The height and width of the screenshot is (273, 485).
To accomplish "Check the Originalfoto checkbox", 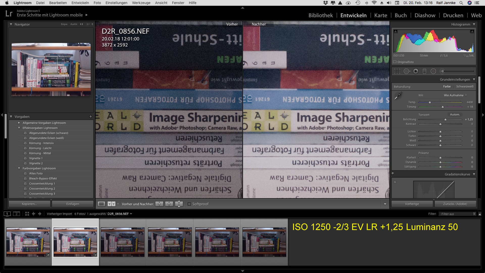I will point(395,62).
